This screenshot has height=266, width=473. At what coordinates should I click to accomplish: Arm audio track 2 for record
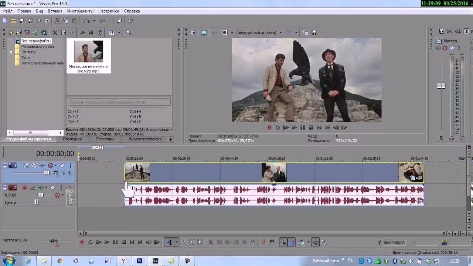(x=25, y=188)
